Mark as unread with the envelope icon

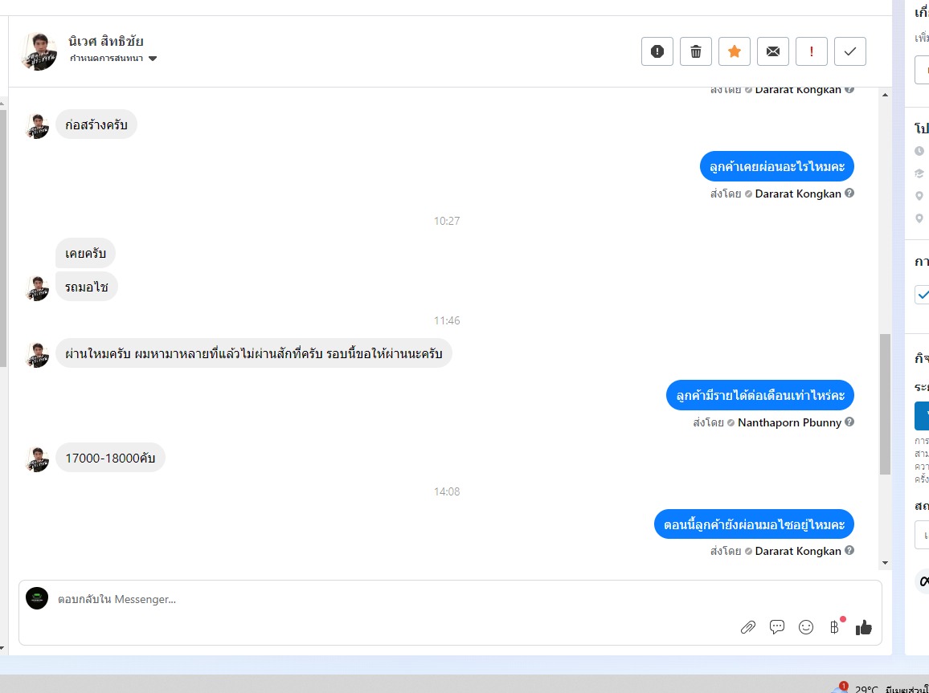click(772, 51)
